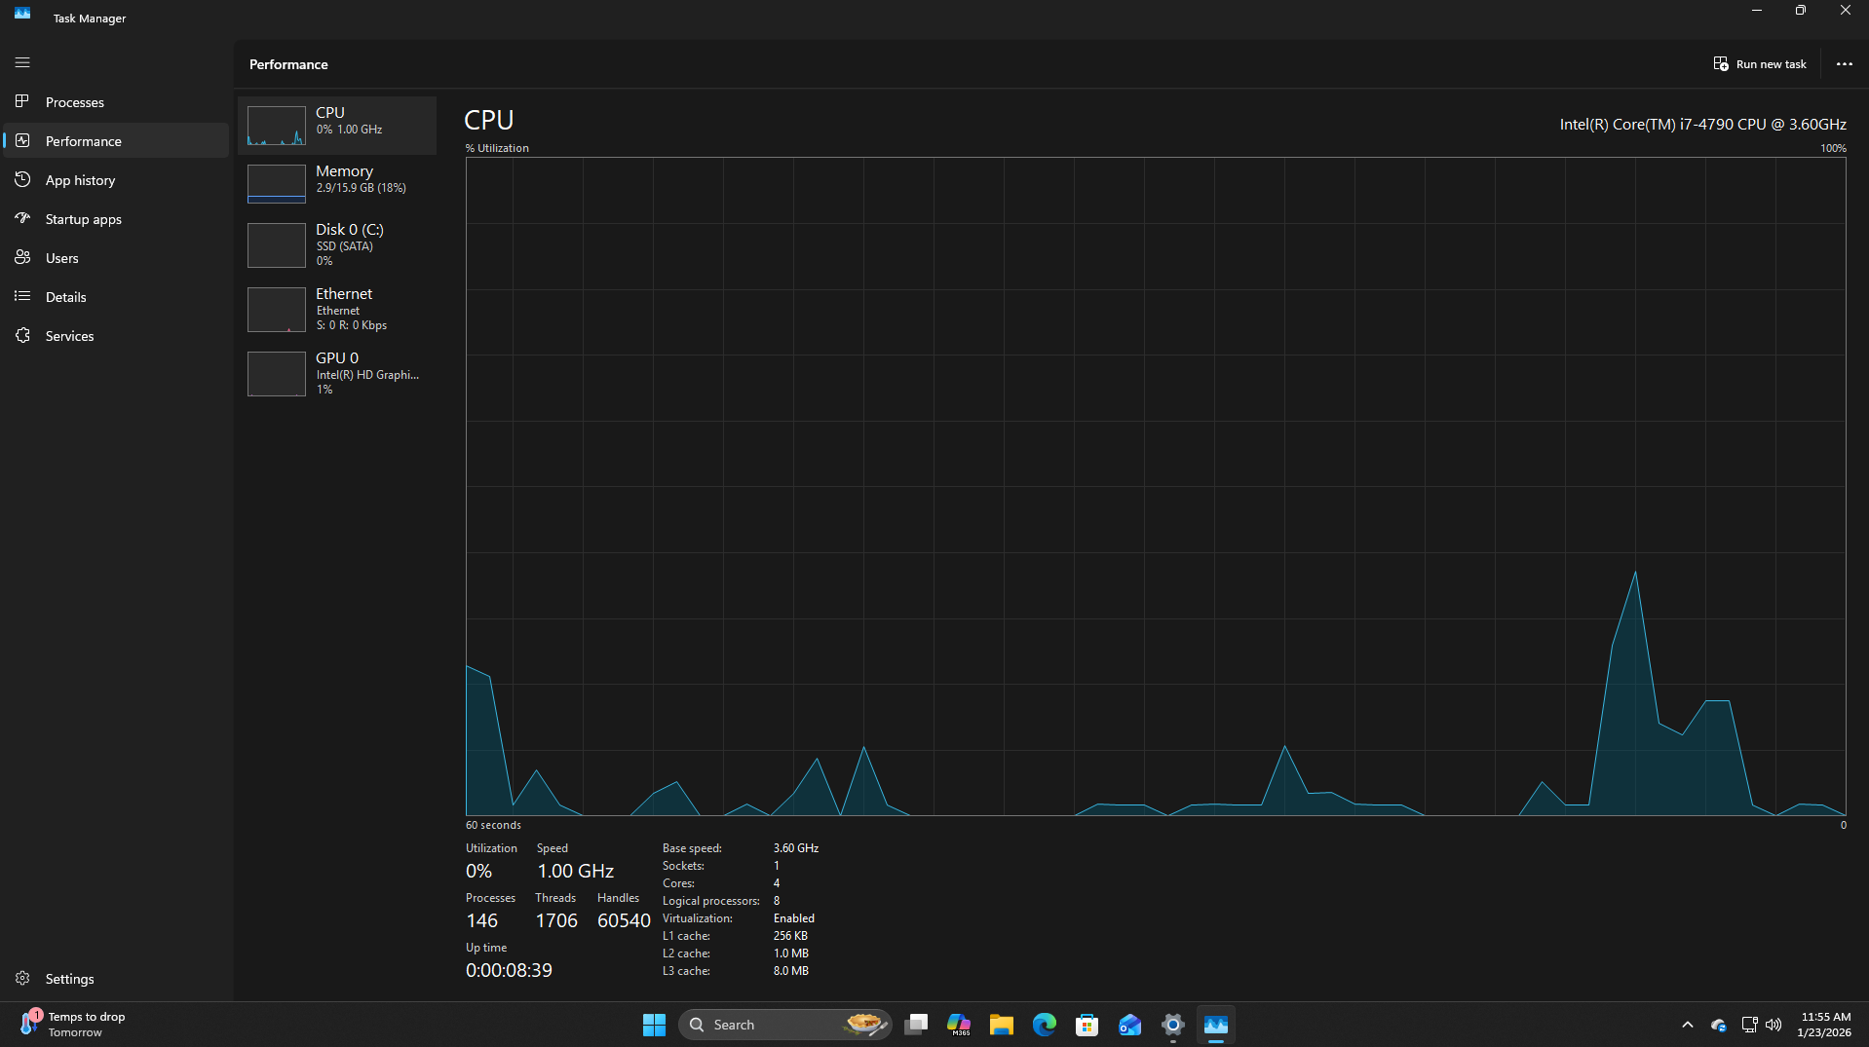Select the Performance tab in sidebar
Screen dimensions: 1869x1047
click(x=83, y=141)
